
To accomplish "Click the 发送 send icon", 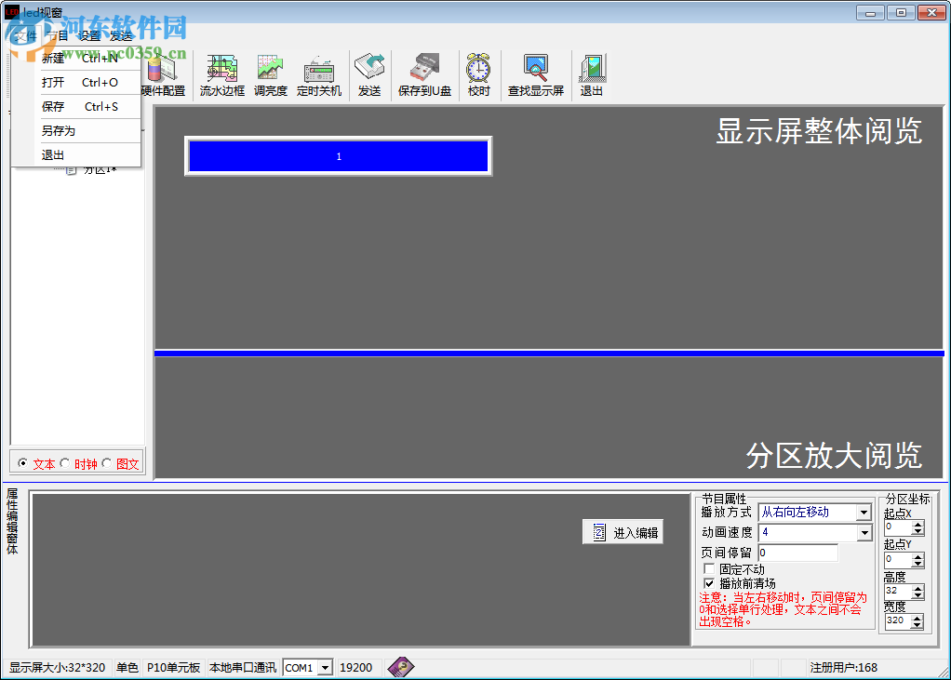I will point(369,74).
